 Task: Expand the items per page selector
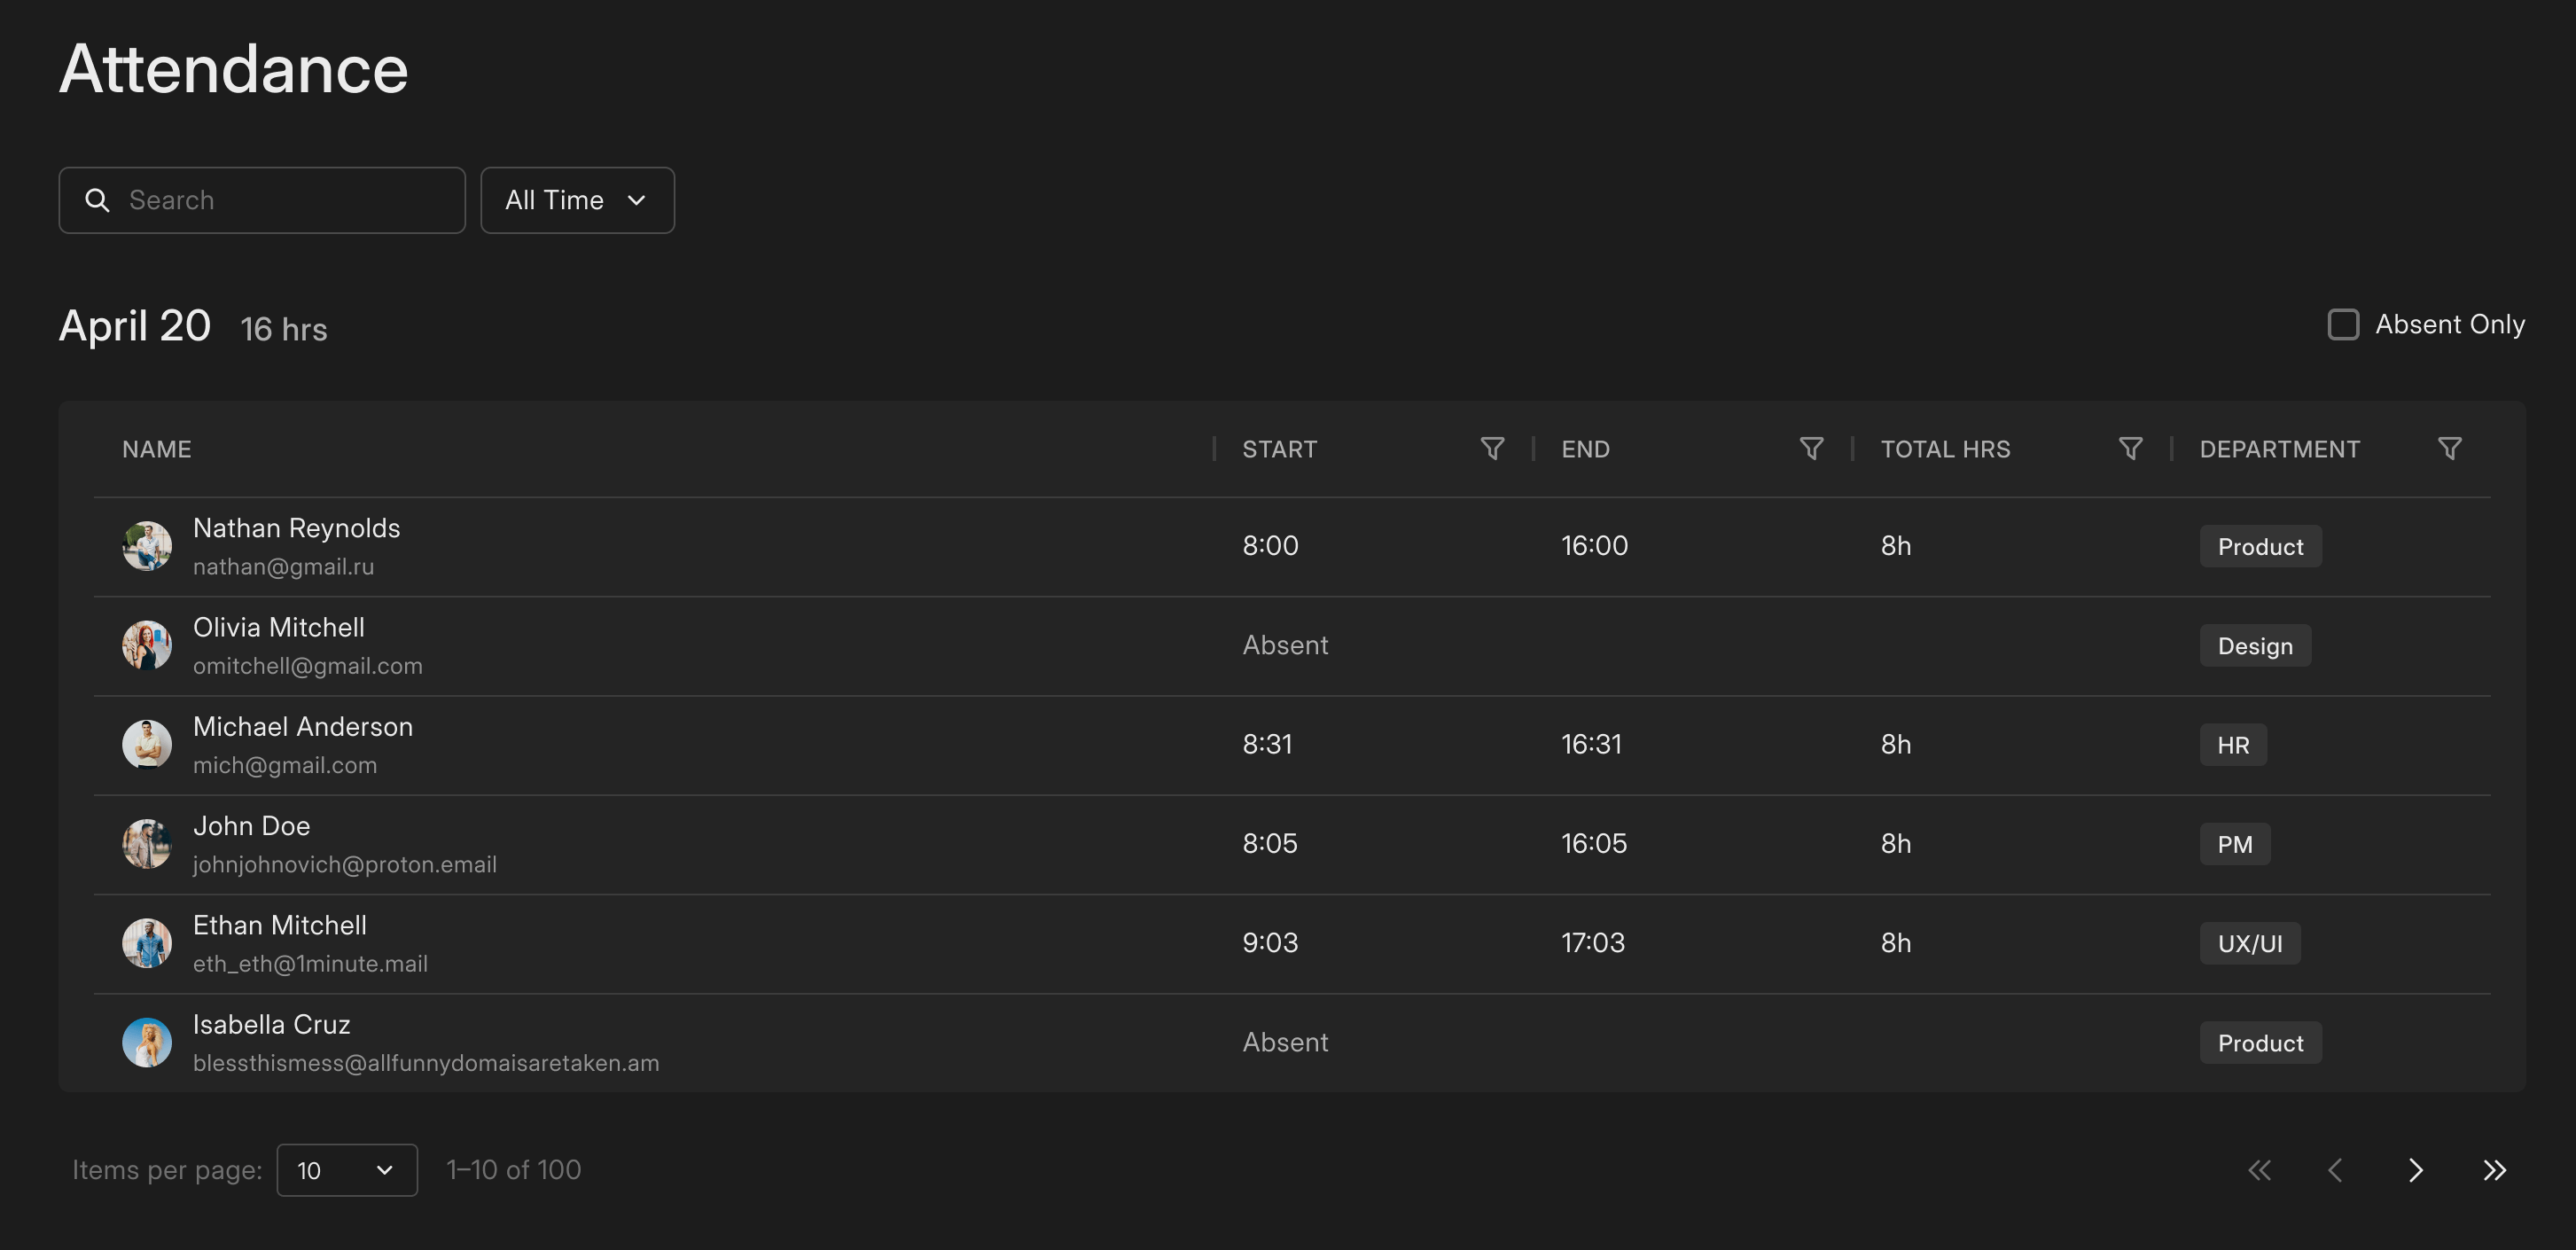346,1170
